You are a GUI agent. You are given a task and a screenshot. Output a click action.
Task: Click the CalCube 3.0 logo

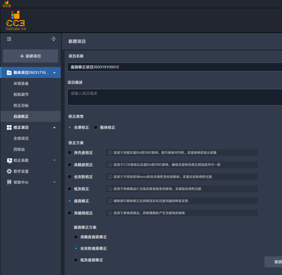click(16, 21)
